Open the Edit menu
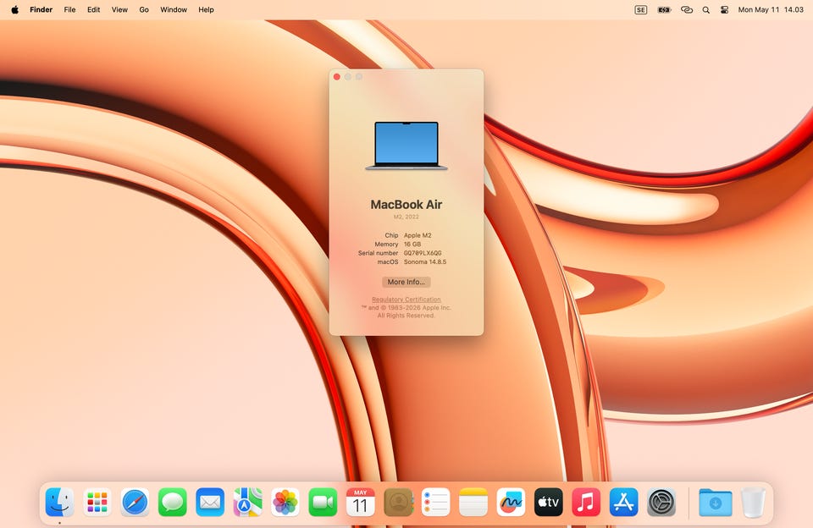The width and height of the screenshot is (813, 528). point(93,9)
